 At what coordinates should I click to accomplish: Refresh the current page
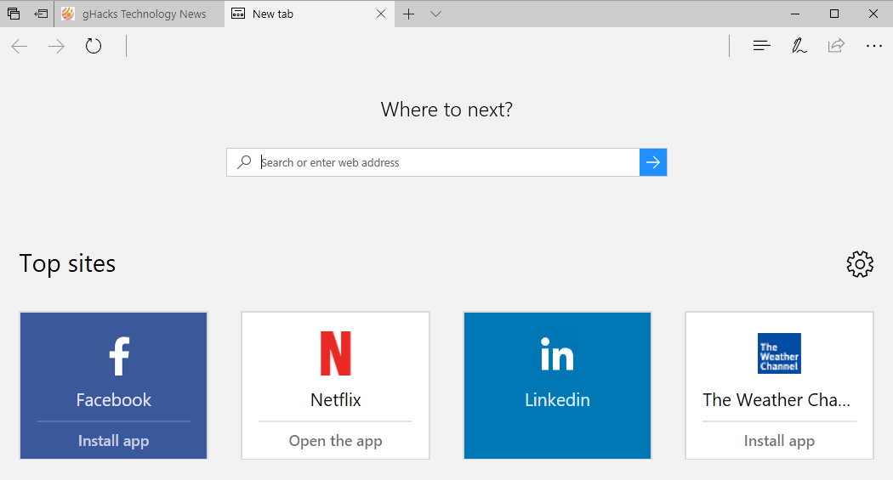(94, 46)
